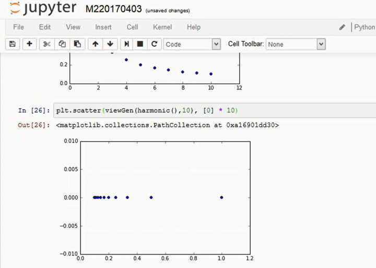Open the cell type Code dropdown

pos(192,44)
